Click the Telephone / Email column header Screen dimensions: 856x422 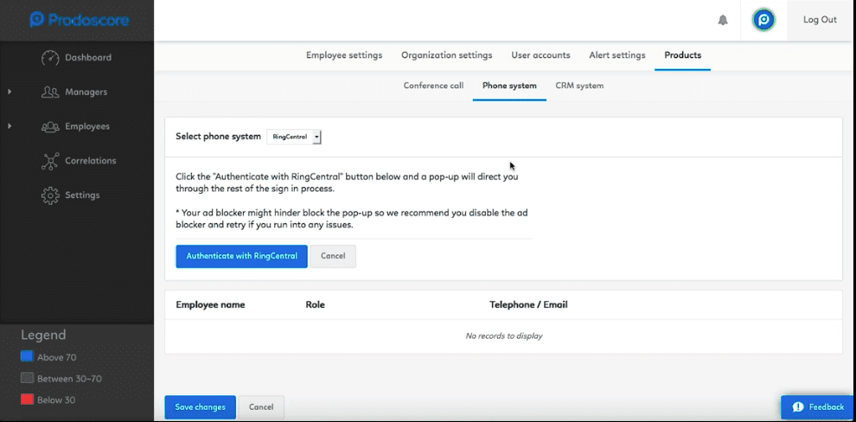pos(528,304)
